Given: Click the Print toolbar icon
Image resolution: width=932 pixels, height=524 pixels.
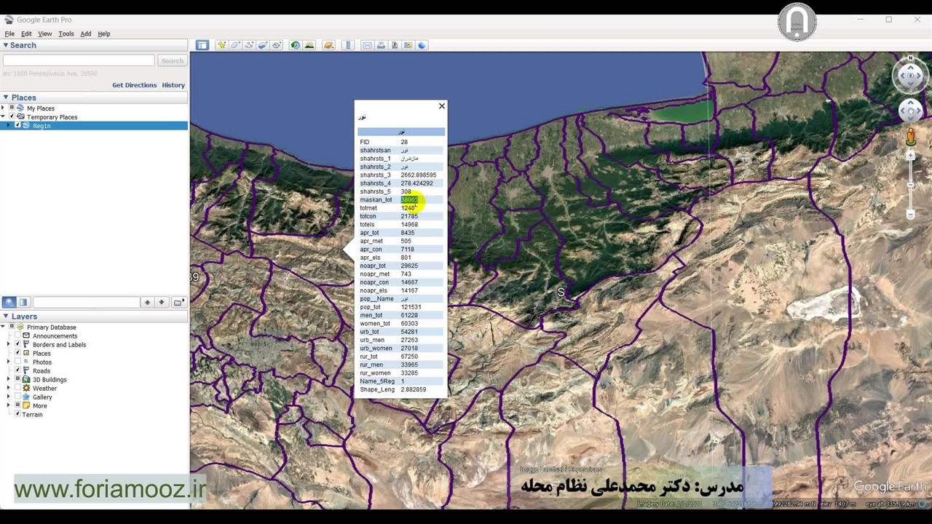Looking at the screenshot, I should [x=381, y=45].
